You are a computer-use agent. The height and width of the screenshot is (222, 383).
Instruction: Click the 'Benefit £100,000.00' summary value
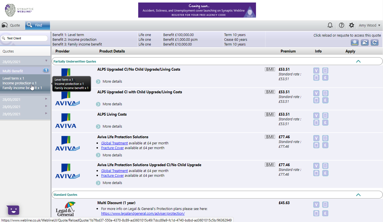178,35
